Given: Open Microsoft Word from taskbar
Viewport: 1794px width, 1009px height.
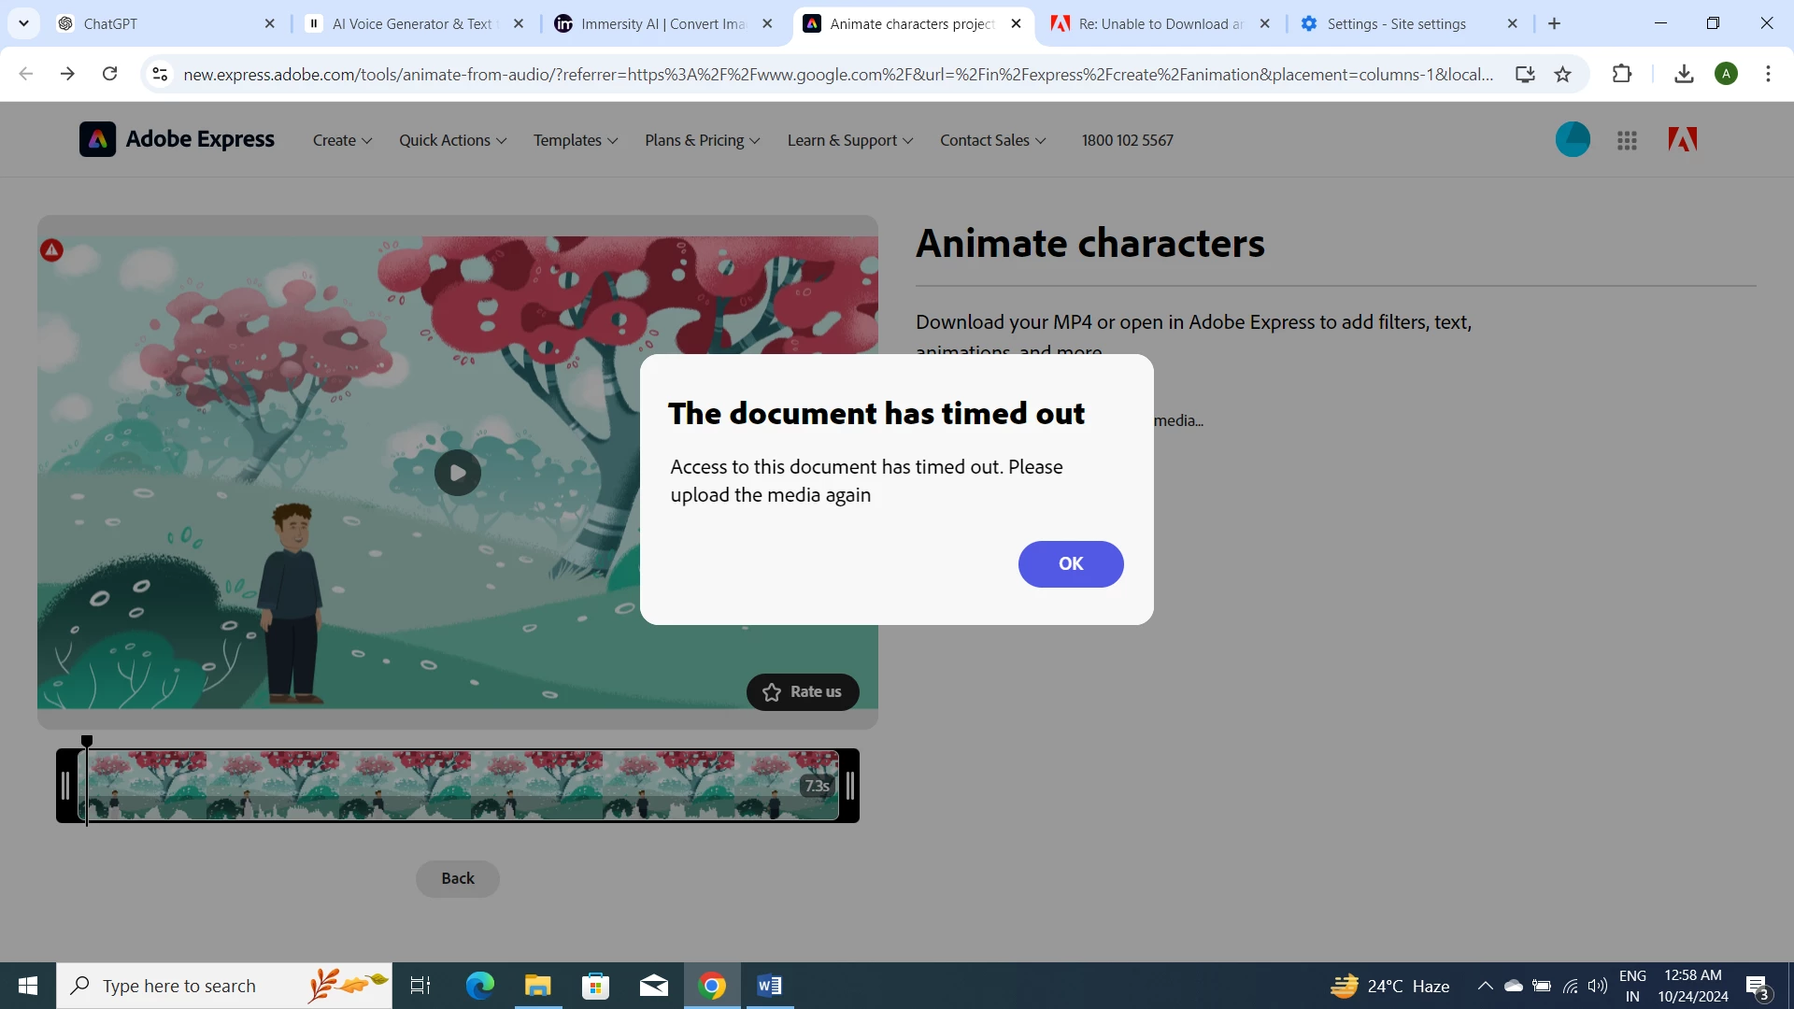Looking at the screenshot, I should click(769, 986).
